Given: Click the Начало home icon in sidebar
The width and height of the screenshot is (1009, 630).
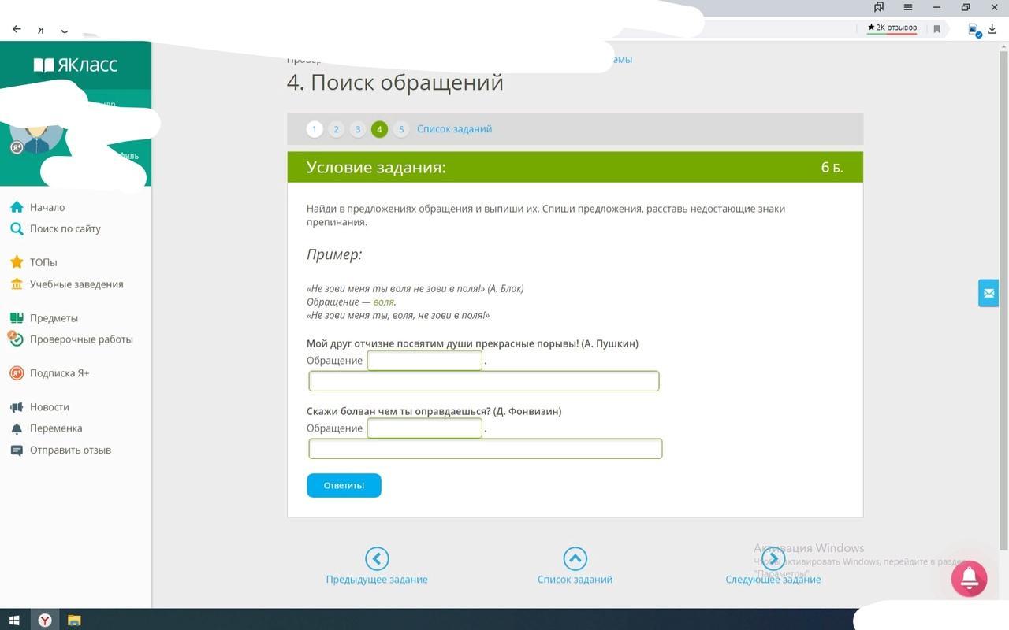Looking at the screenshot, I should [x=17, y=207].
